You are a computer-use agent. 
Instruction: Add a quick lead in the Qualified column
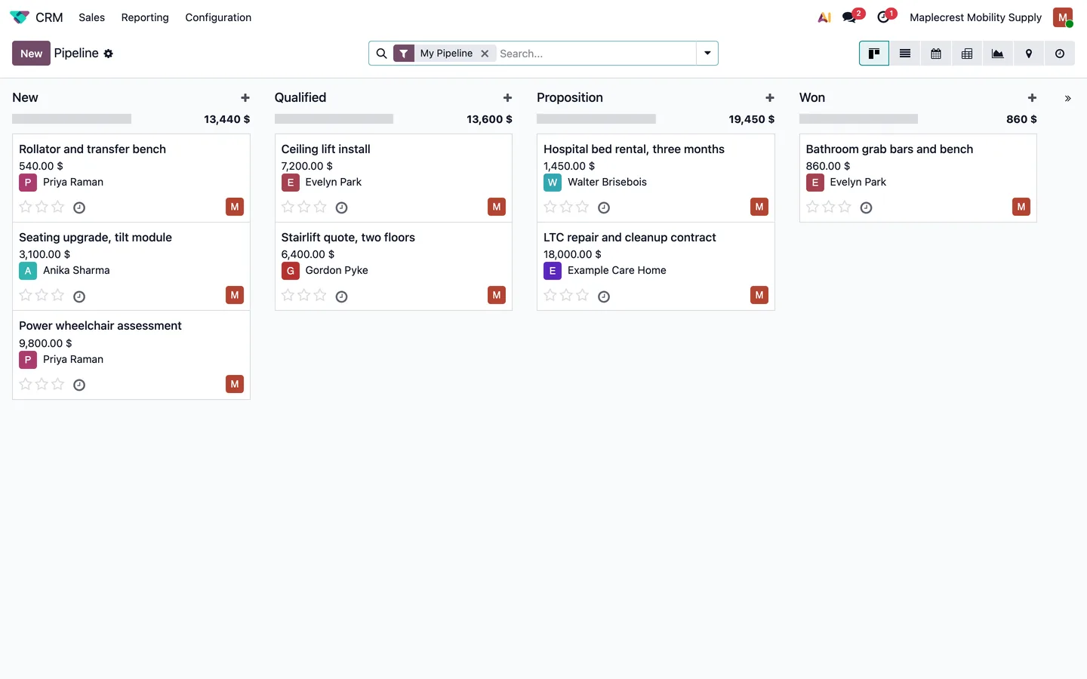point(507,98)
